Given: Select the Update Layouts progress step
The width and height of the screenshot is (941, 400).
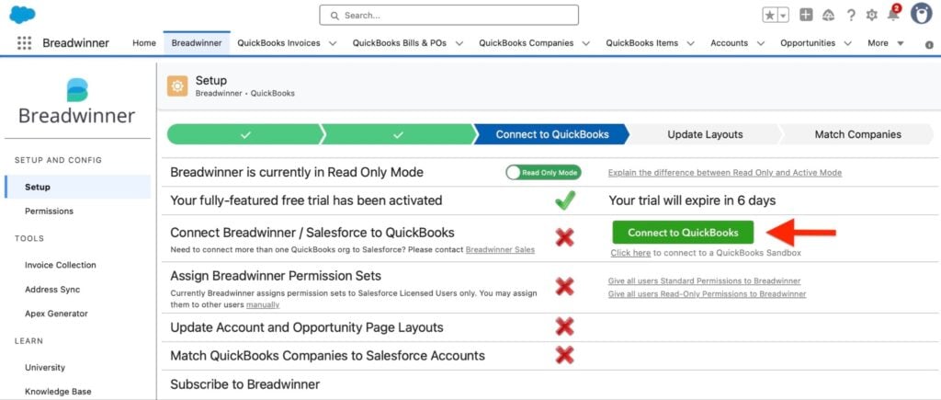Looking at the screenshot, I should coord(705,134).
